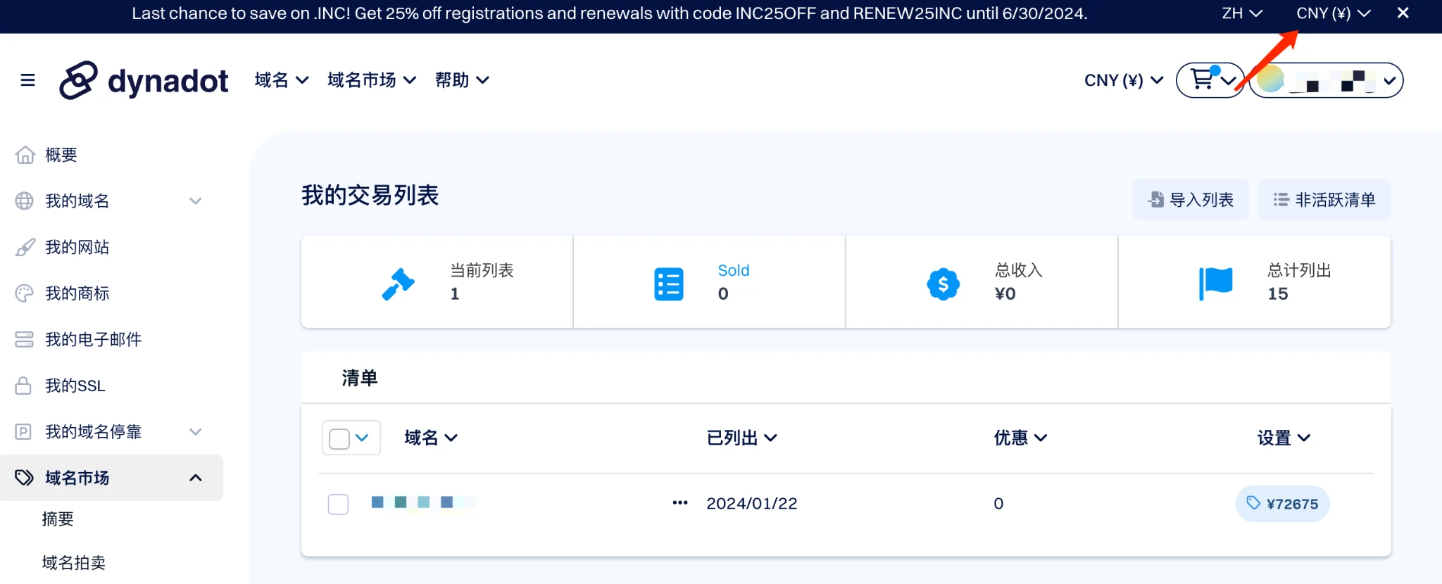Click the 总收入 dollar badge icon
This screenshot has height=584, width=1442.
[943, 284]
